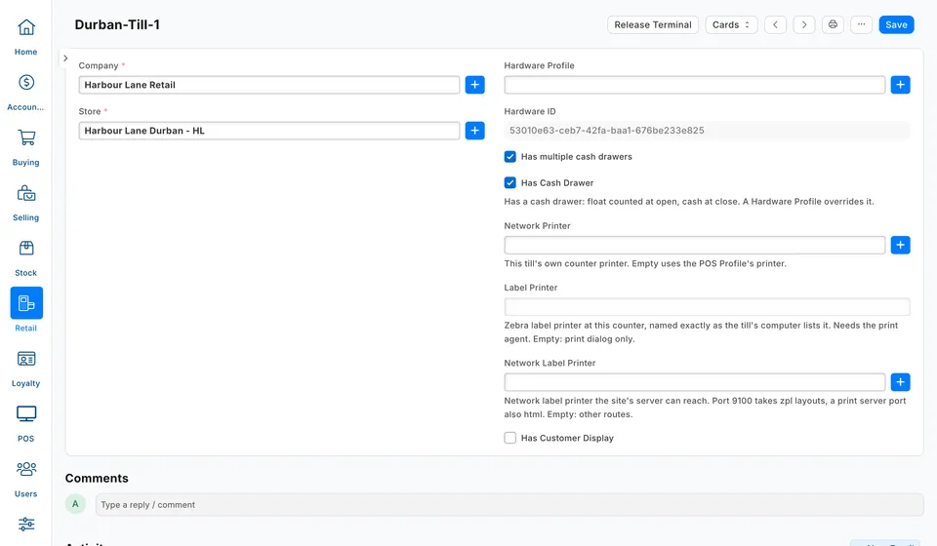Untick Has multiple cash drawers checkbox
Viewport: 937px width, 546px height.
509,157
